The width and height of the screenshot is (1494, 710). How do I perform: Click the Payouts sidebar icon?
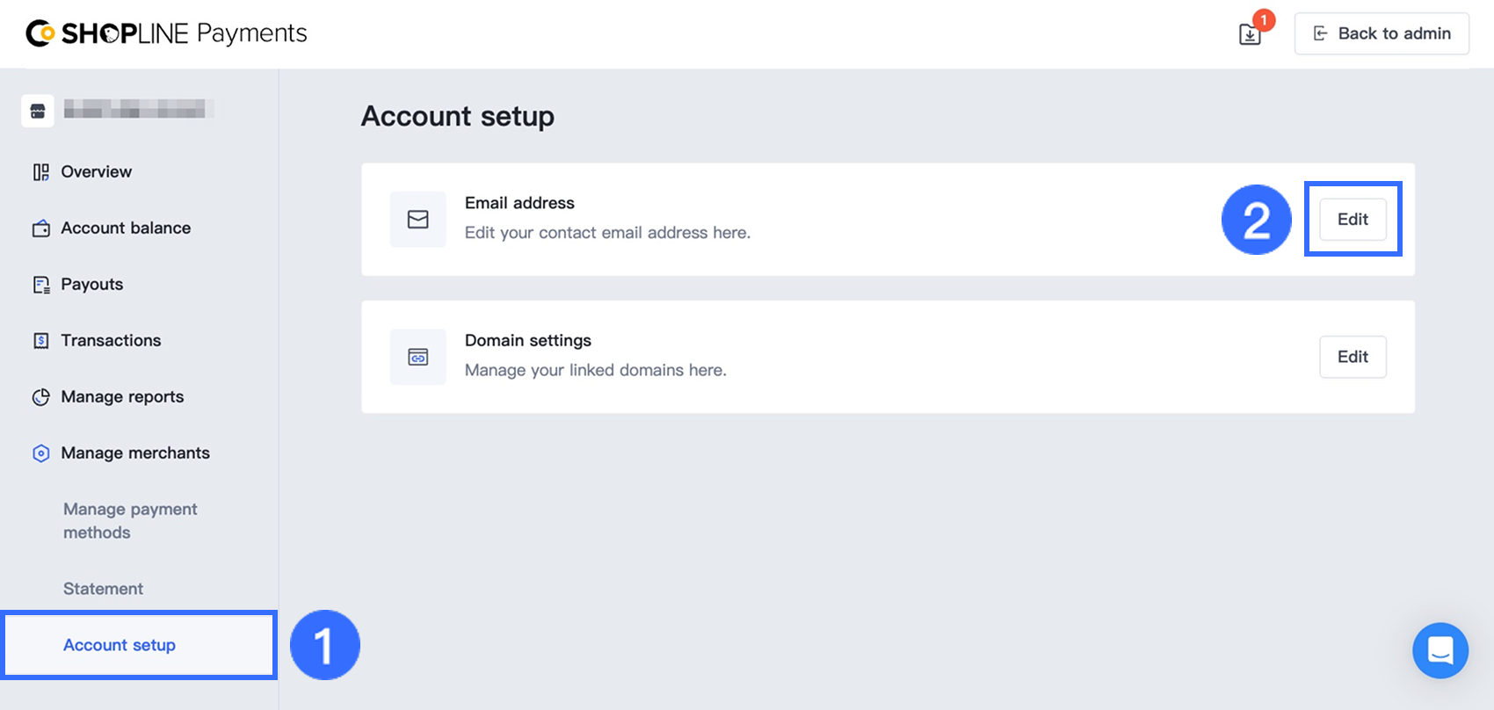coord(41,285)
